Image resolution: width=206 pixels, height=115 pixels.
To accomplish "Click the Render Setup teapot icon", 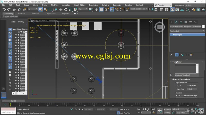I will (x=193, y=9).
